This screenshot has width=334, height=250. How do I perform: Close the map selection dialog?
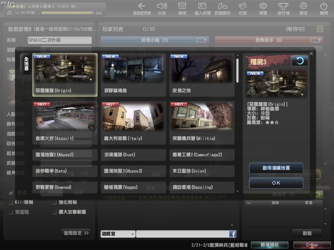click(x=311, y=54)
